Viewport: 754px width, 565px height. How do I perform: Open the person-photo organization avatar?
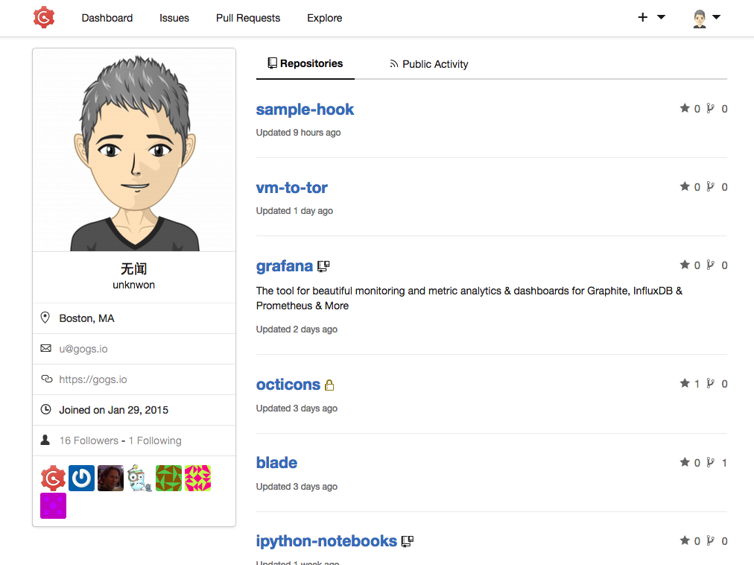(x=110, y=478)
